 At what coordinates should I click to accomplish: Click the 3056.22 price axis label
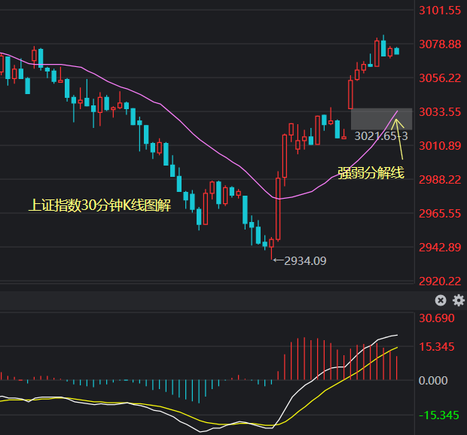point(440,78)
